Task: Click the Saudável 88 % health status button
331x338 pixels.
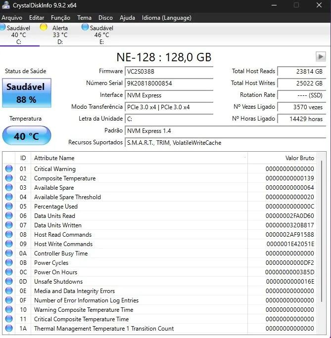Action: (27, 93)
